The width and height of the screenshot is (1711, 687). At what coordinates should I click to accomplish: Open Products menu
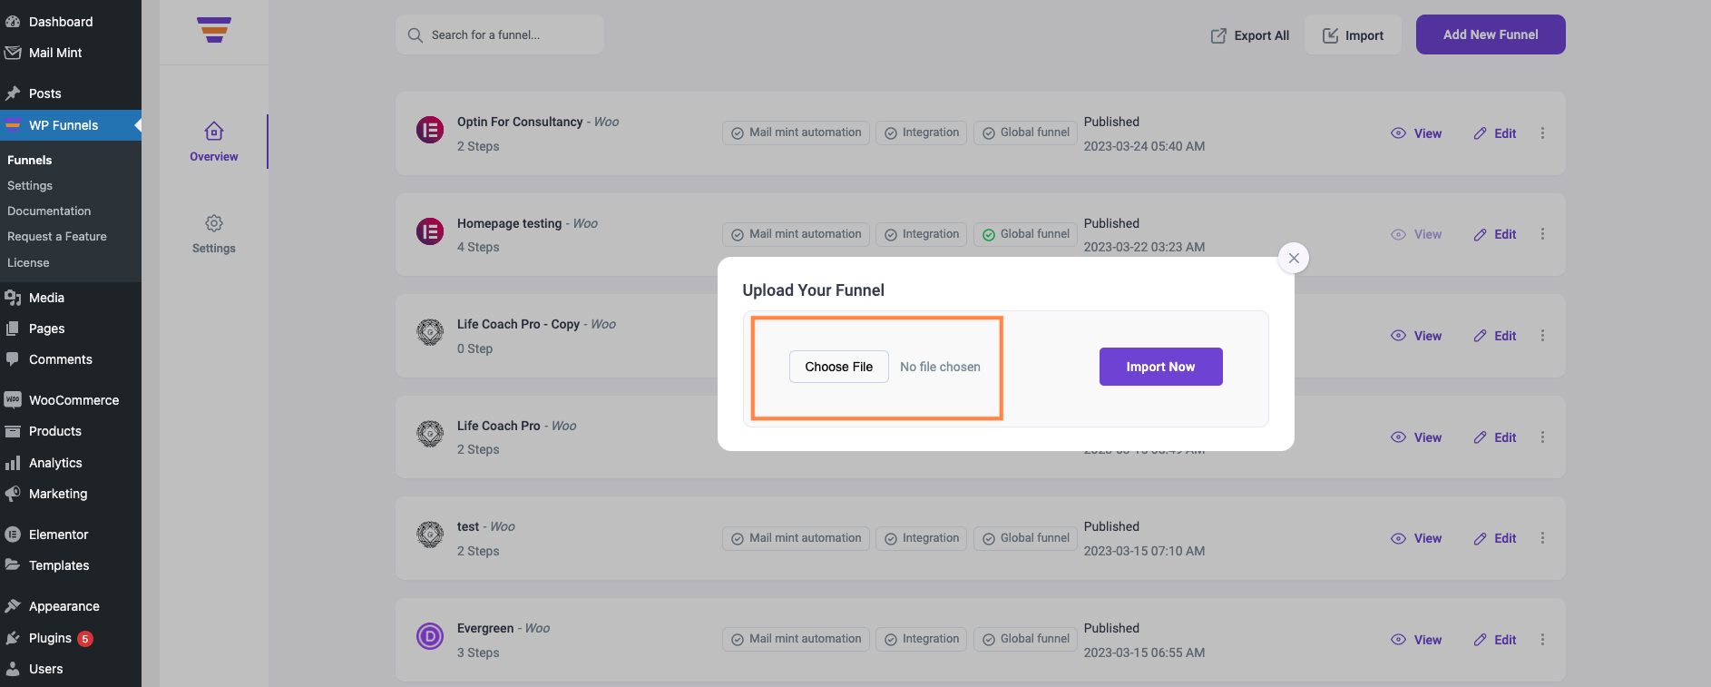(x=70, y=431)
